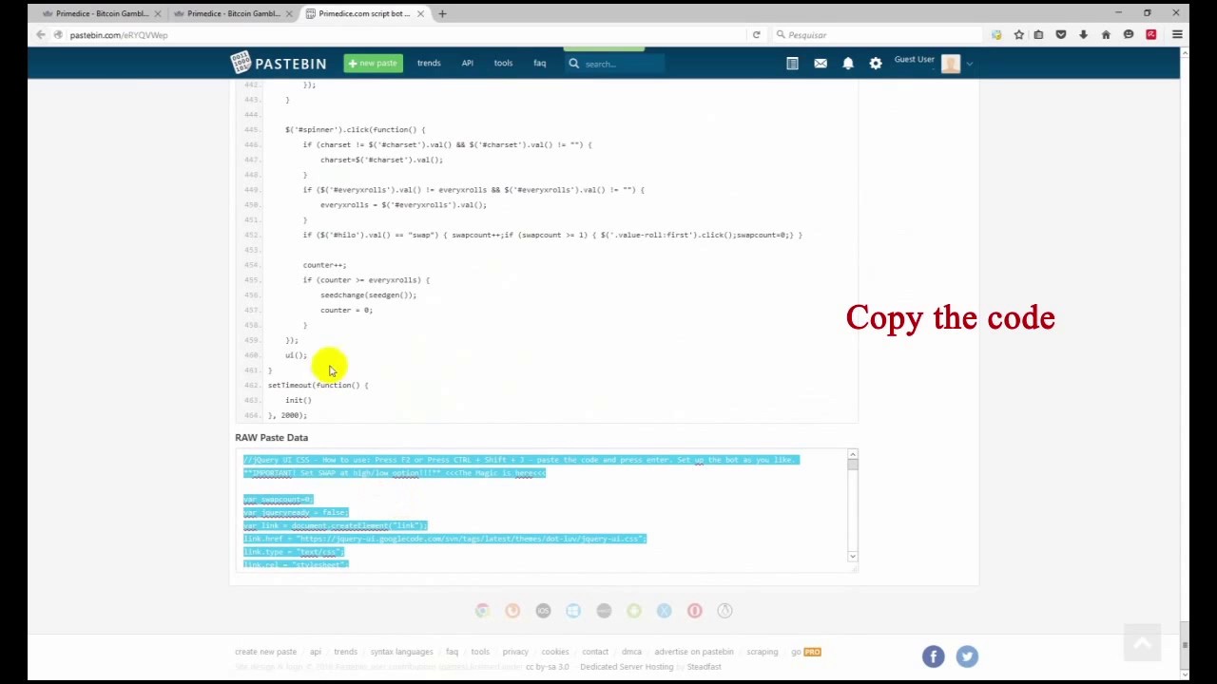
Task: Click the go PRO footer link
Action: tap(806, 652)
